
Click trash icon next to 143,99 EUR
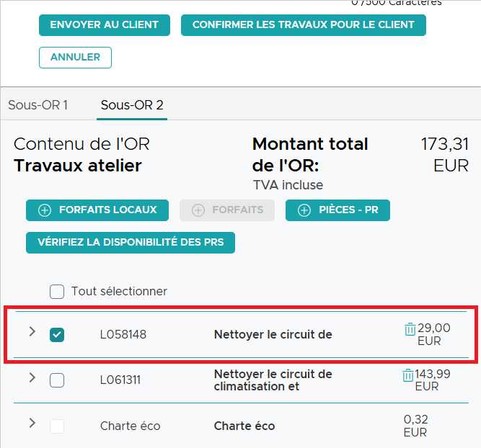tap(407, 375)
